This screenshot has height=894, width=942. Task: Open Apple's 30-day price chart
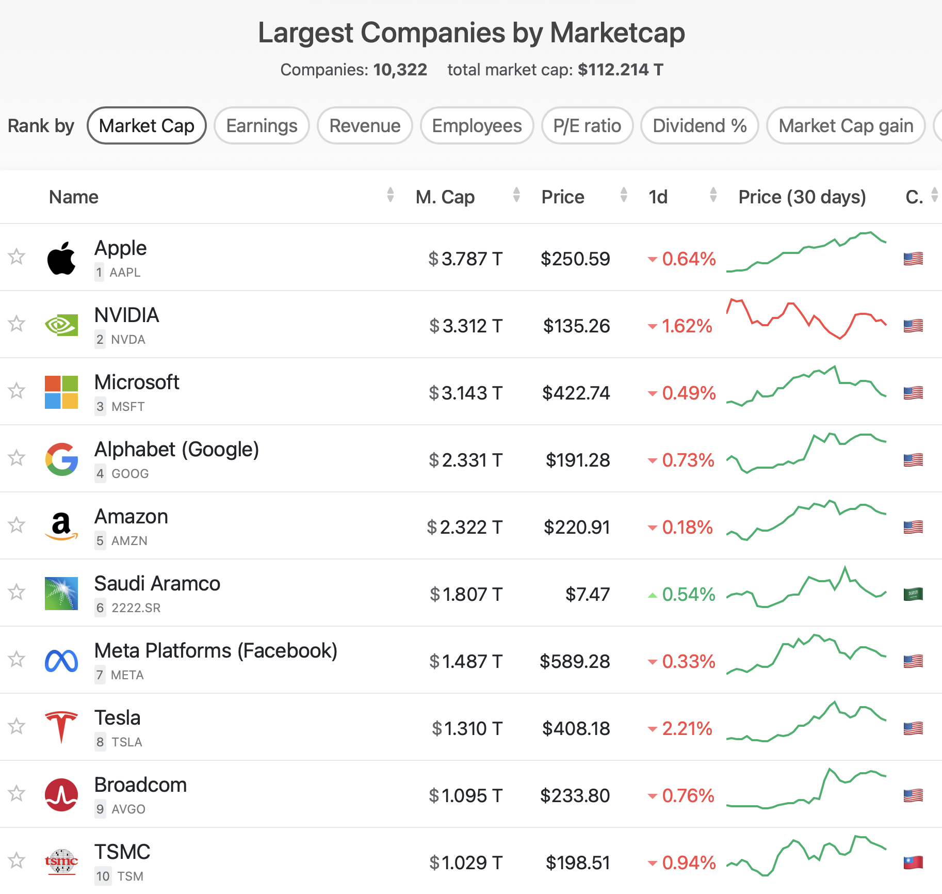click(x=806, y=252)
